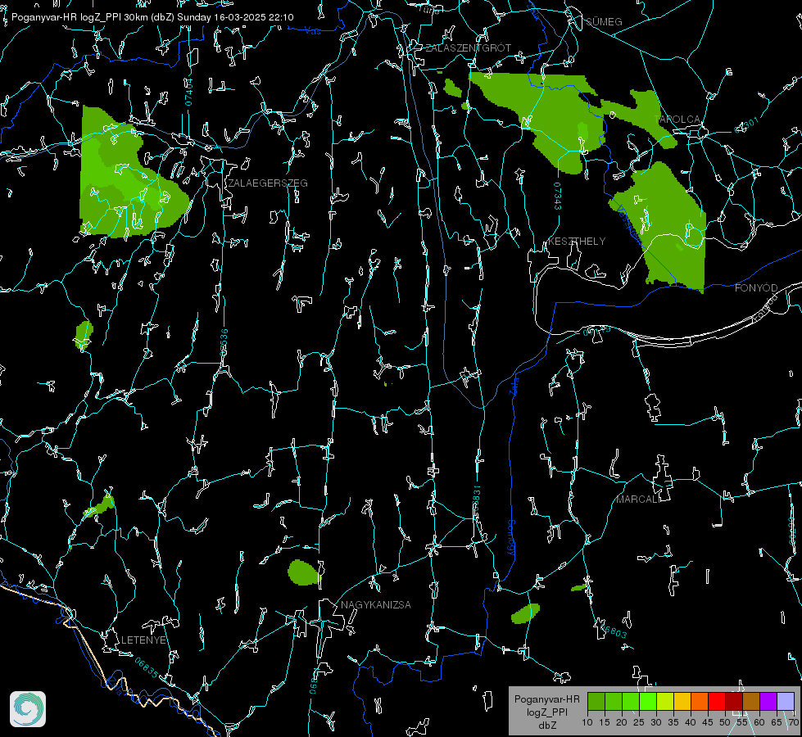Click the spiral weather logo icon
Screen dimensions: 802x737
(x=28, y=709)
